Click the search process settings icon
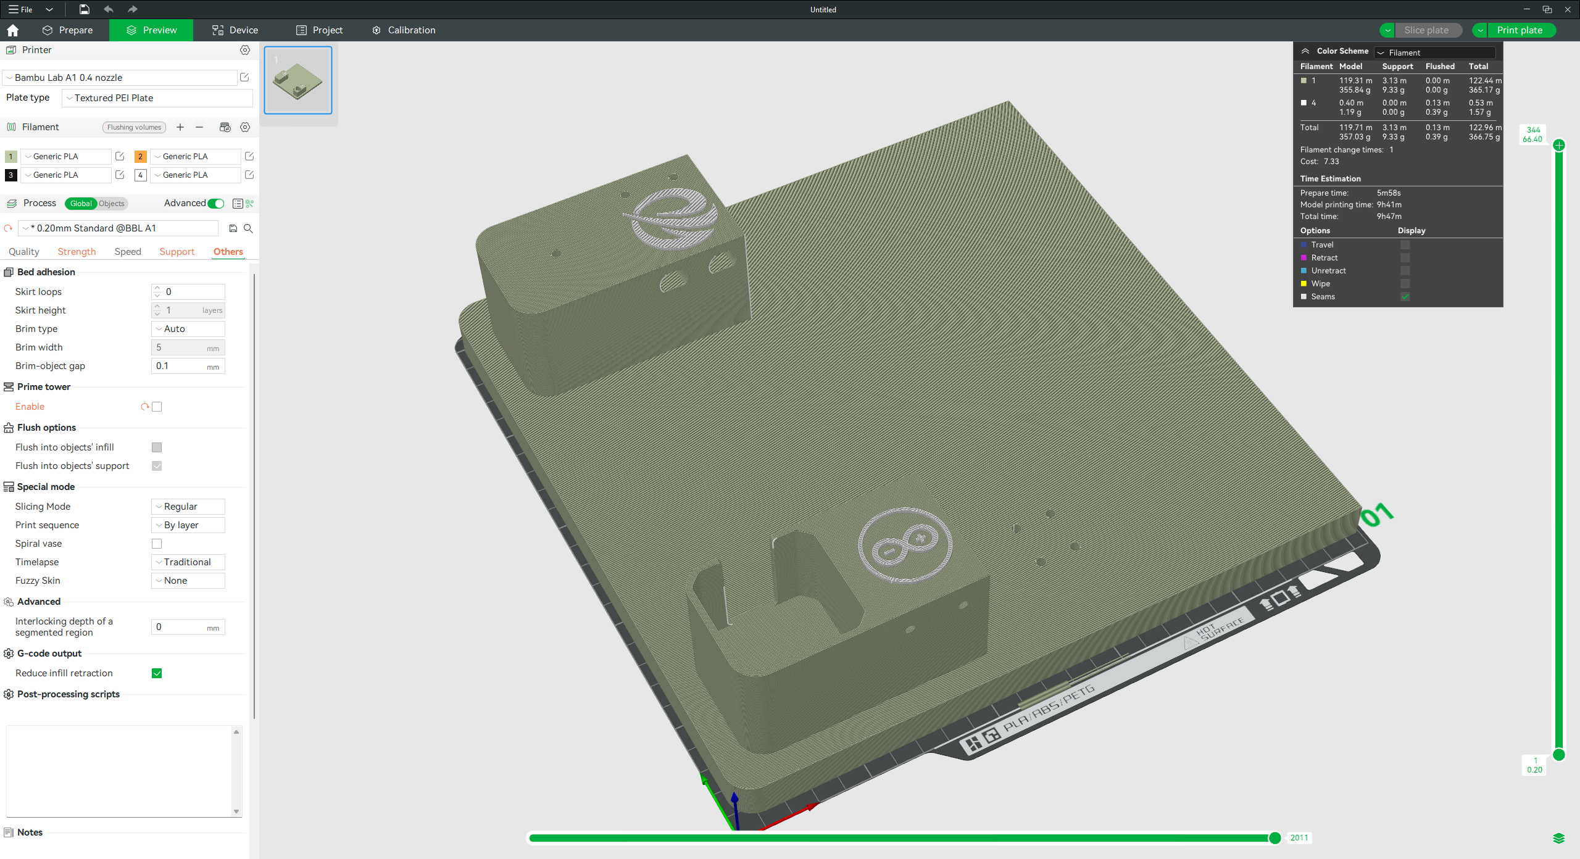The height and width of the screenshot is (859, 1580). coord(248,228)
